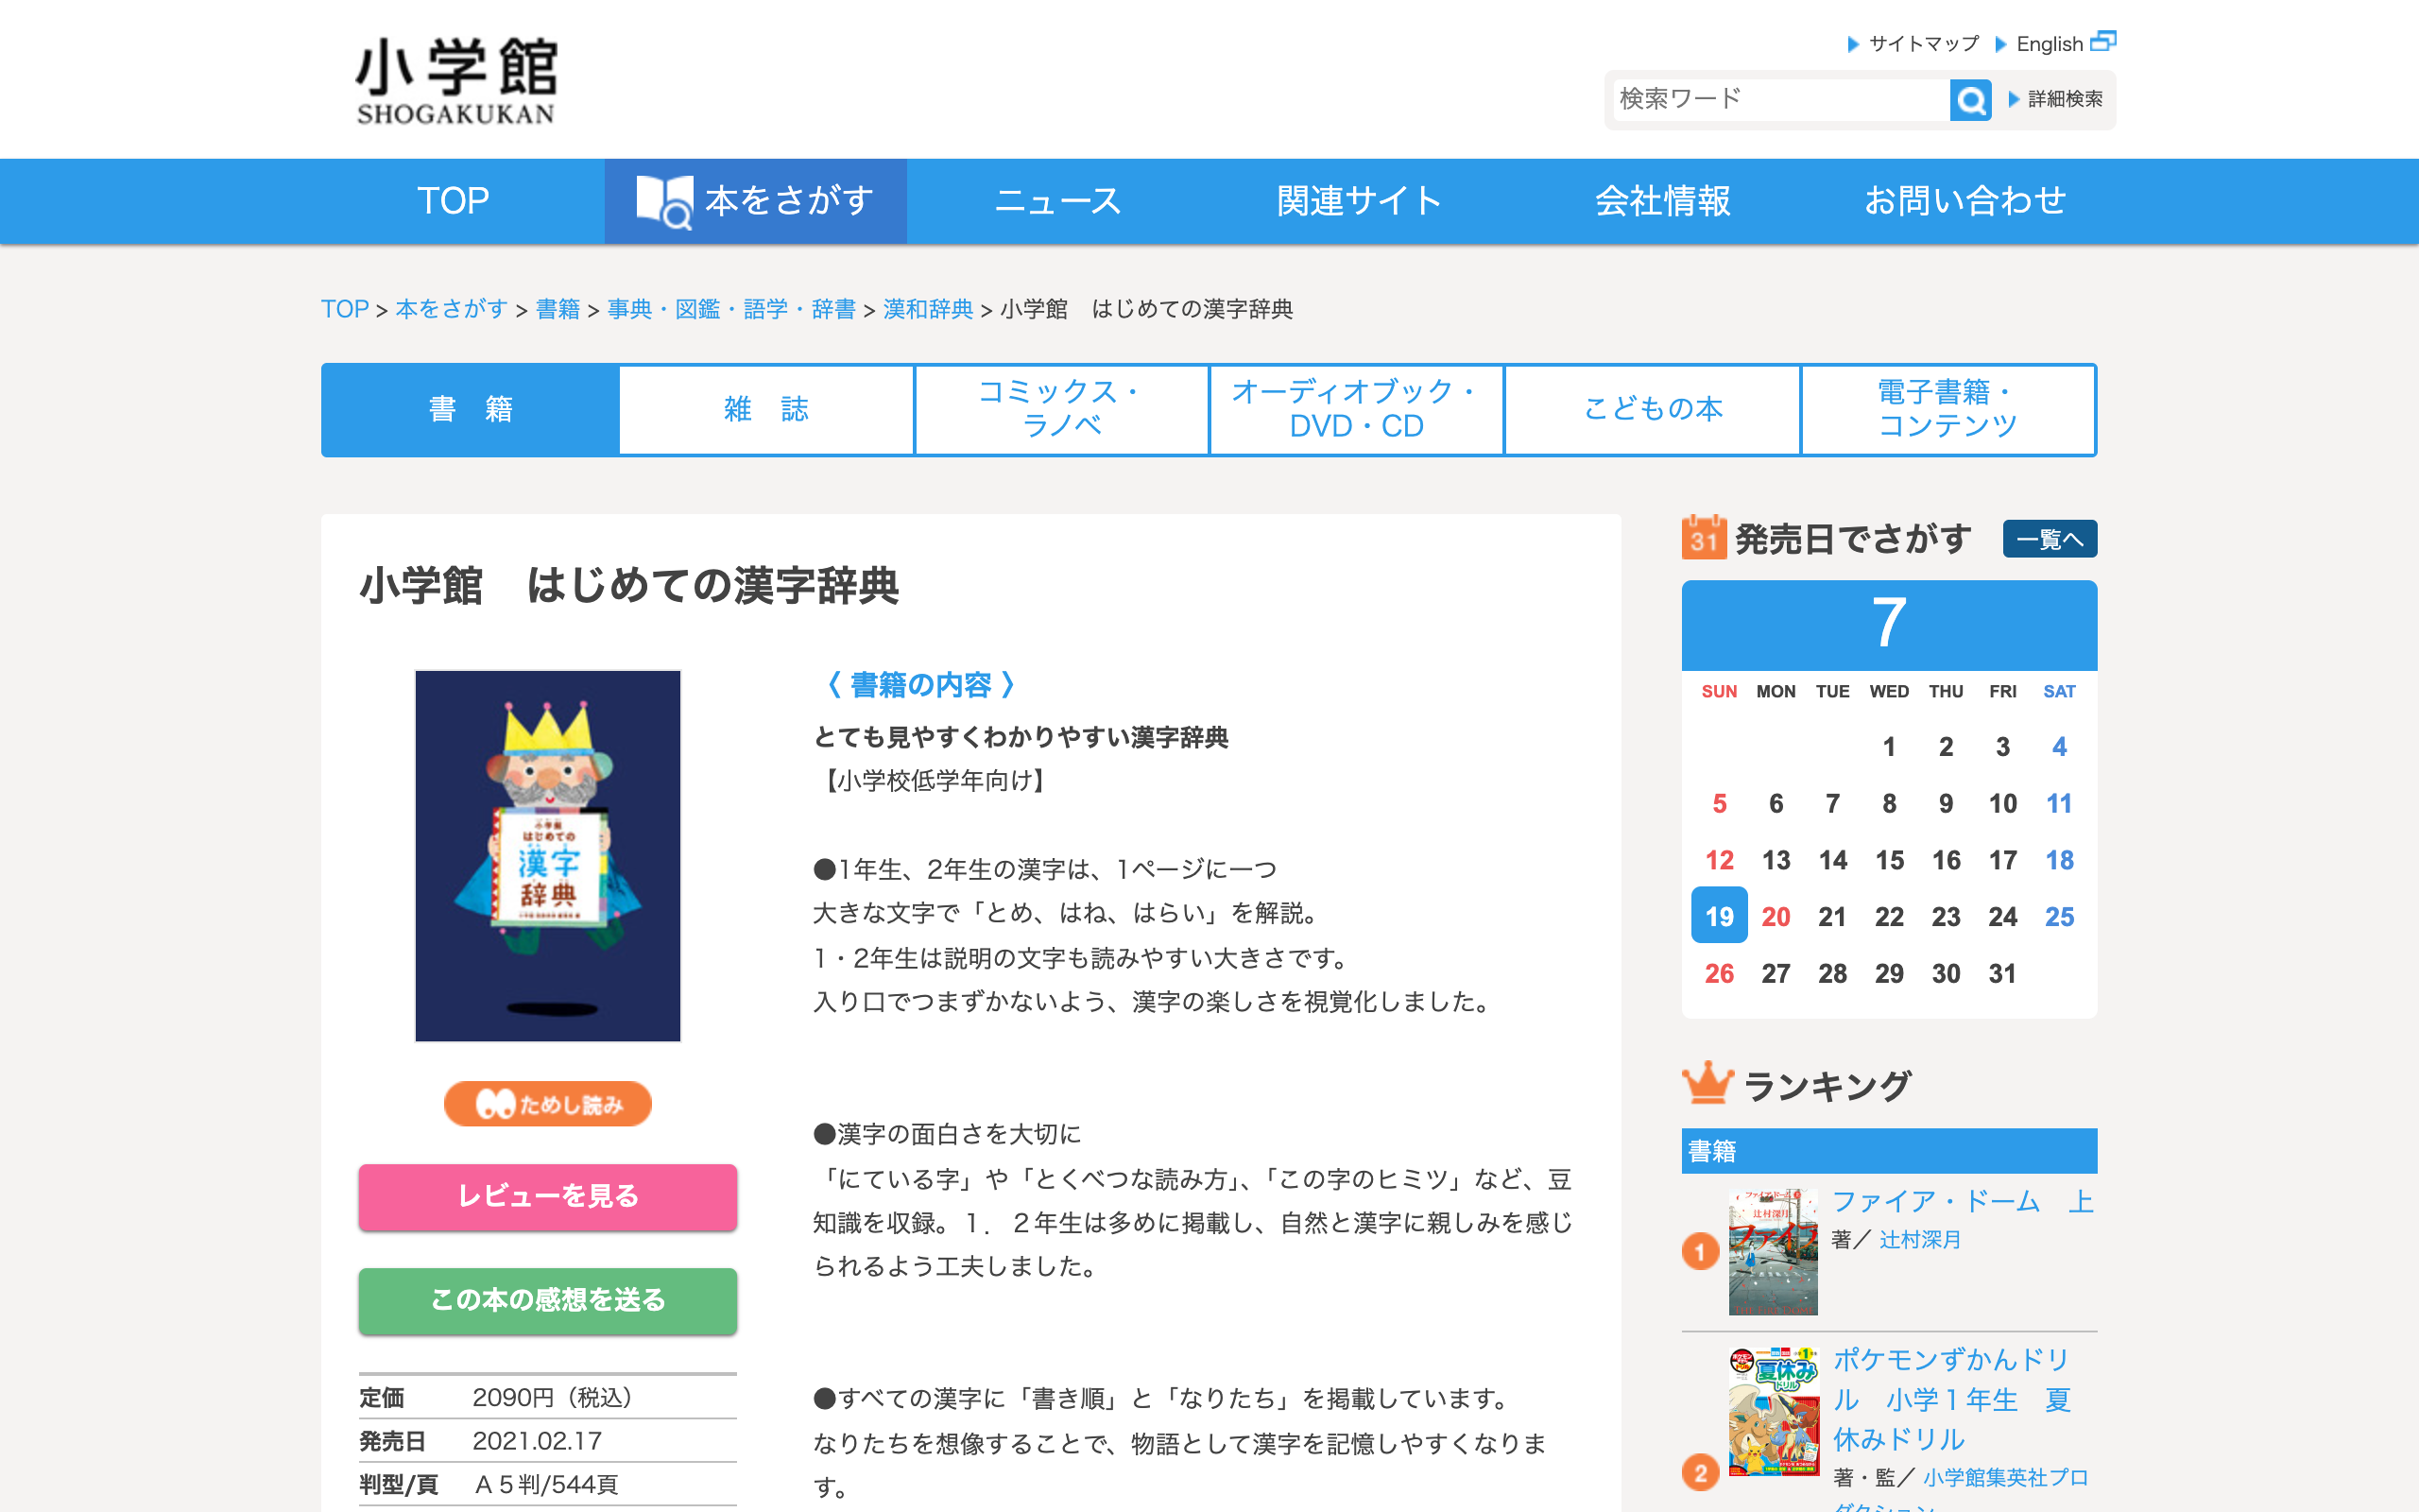
Task: Select highlighted date 19 in calendar
Action: click(1720, 915)
